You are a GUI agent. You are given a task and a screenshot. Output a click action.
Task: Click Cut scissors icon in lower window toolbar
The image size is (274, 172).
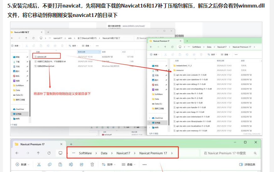click(x=39, y=164)
